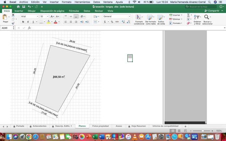
Task: Click the Compartir button
Action: [212, 11]
